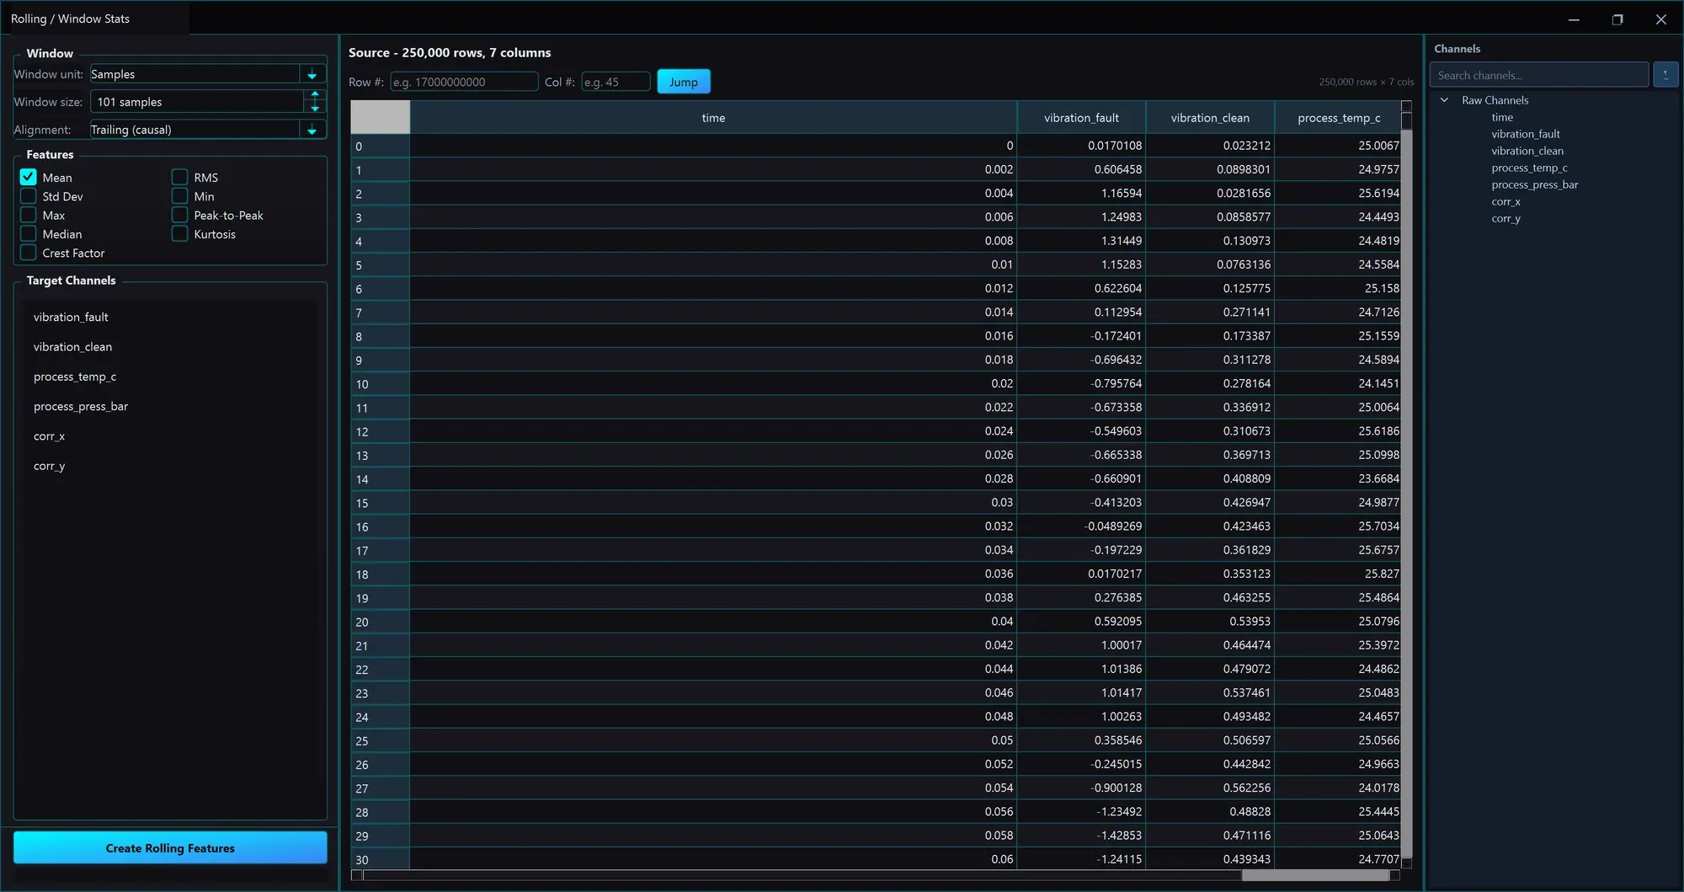Select corr_y in Channels tree
This screenshot has height=892, width=1684.
coord(1505,218)
